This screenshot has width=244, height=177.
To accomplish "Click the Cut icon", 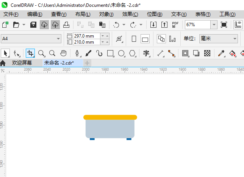I will pos(80,25).
